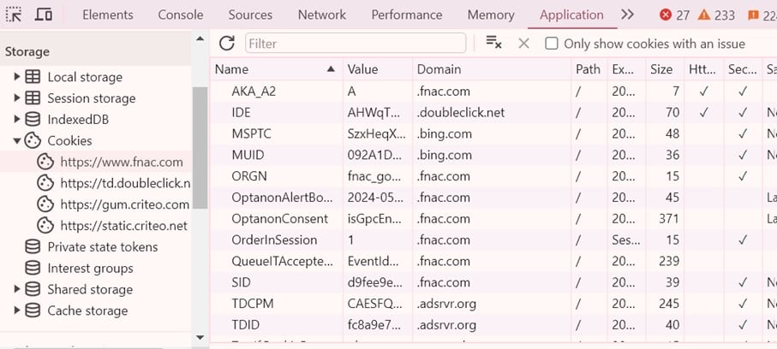Click cookie icon beside https://static.criteo.net
Image resolution: width=777 pixels, height=349 pixels.
click(x=45, y=226)
